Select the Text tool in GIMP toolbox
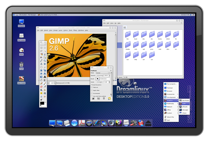Viewport: 208px width, 142px height. [x=45, y=77]
